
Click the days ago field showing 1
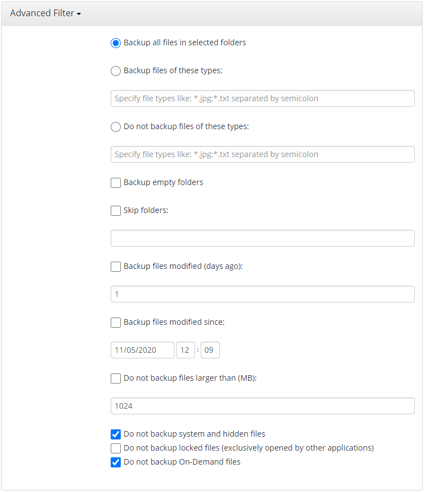(263, 294)
